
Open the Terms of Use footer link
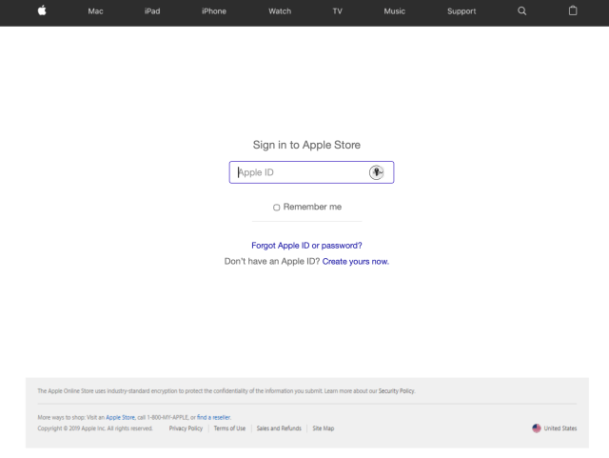pyautogui.click(x=229, y=428)
